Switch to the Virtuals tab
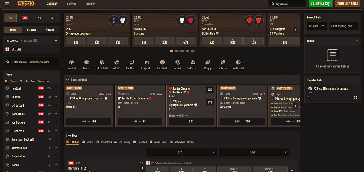This screenshot has height=172, width=364. point(50,30)
